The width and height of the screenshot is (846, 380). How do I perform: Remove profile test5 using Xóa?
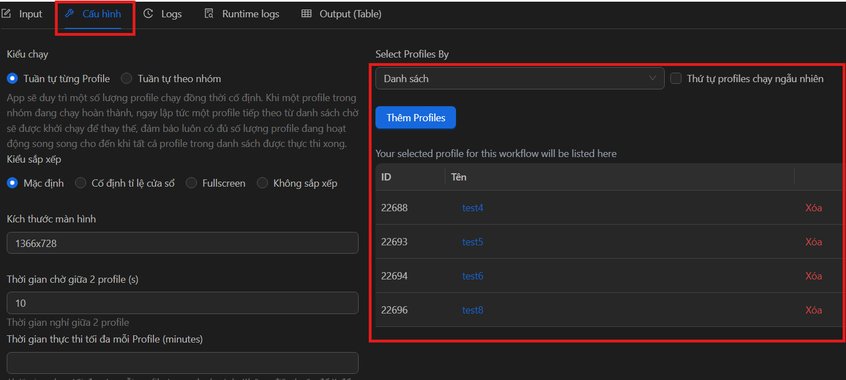[x=813, y=242]
